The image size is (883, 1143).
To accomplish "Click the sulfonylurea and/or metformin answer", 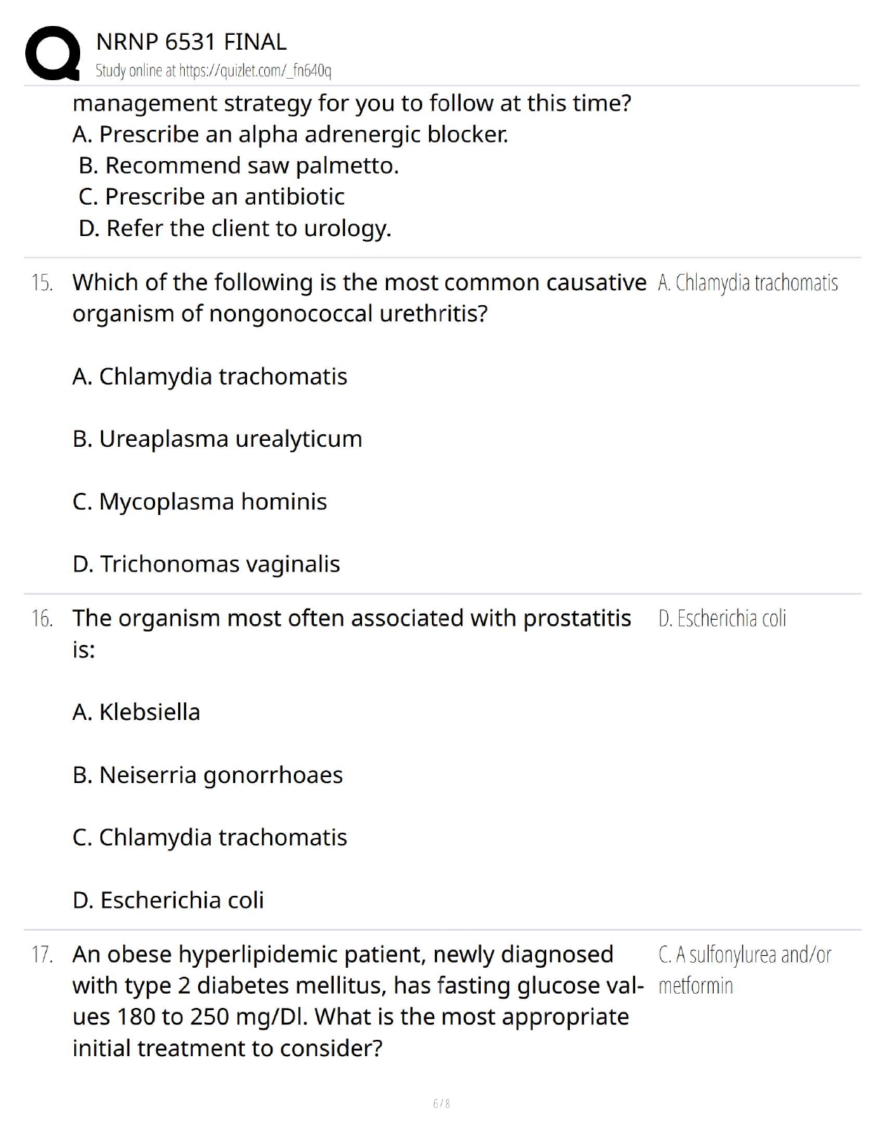I will tap(744, 969).
